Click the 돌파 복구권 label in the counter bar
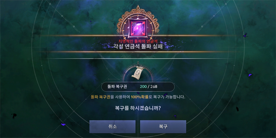276x138 pixels. [117, 87]
